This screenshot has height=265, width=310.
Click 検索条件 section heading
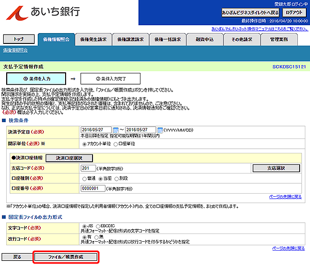pyautogui.click(x=19, y=120)
